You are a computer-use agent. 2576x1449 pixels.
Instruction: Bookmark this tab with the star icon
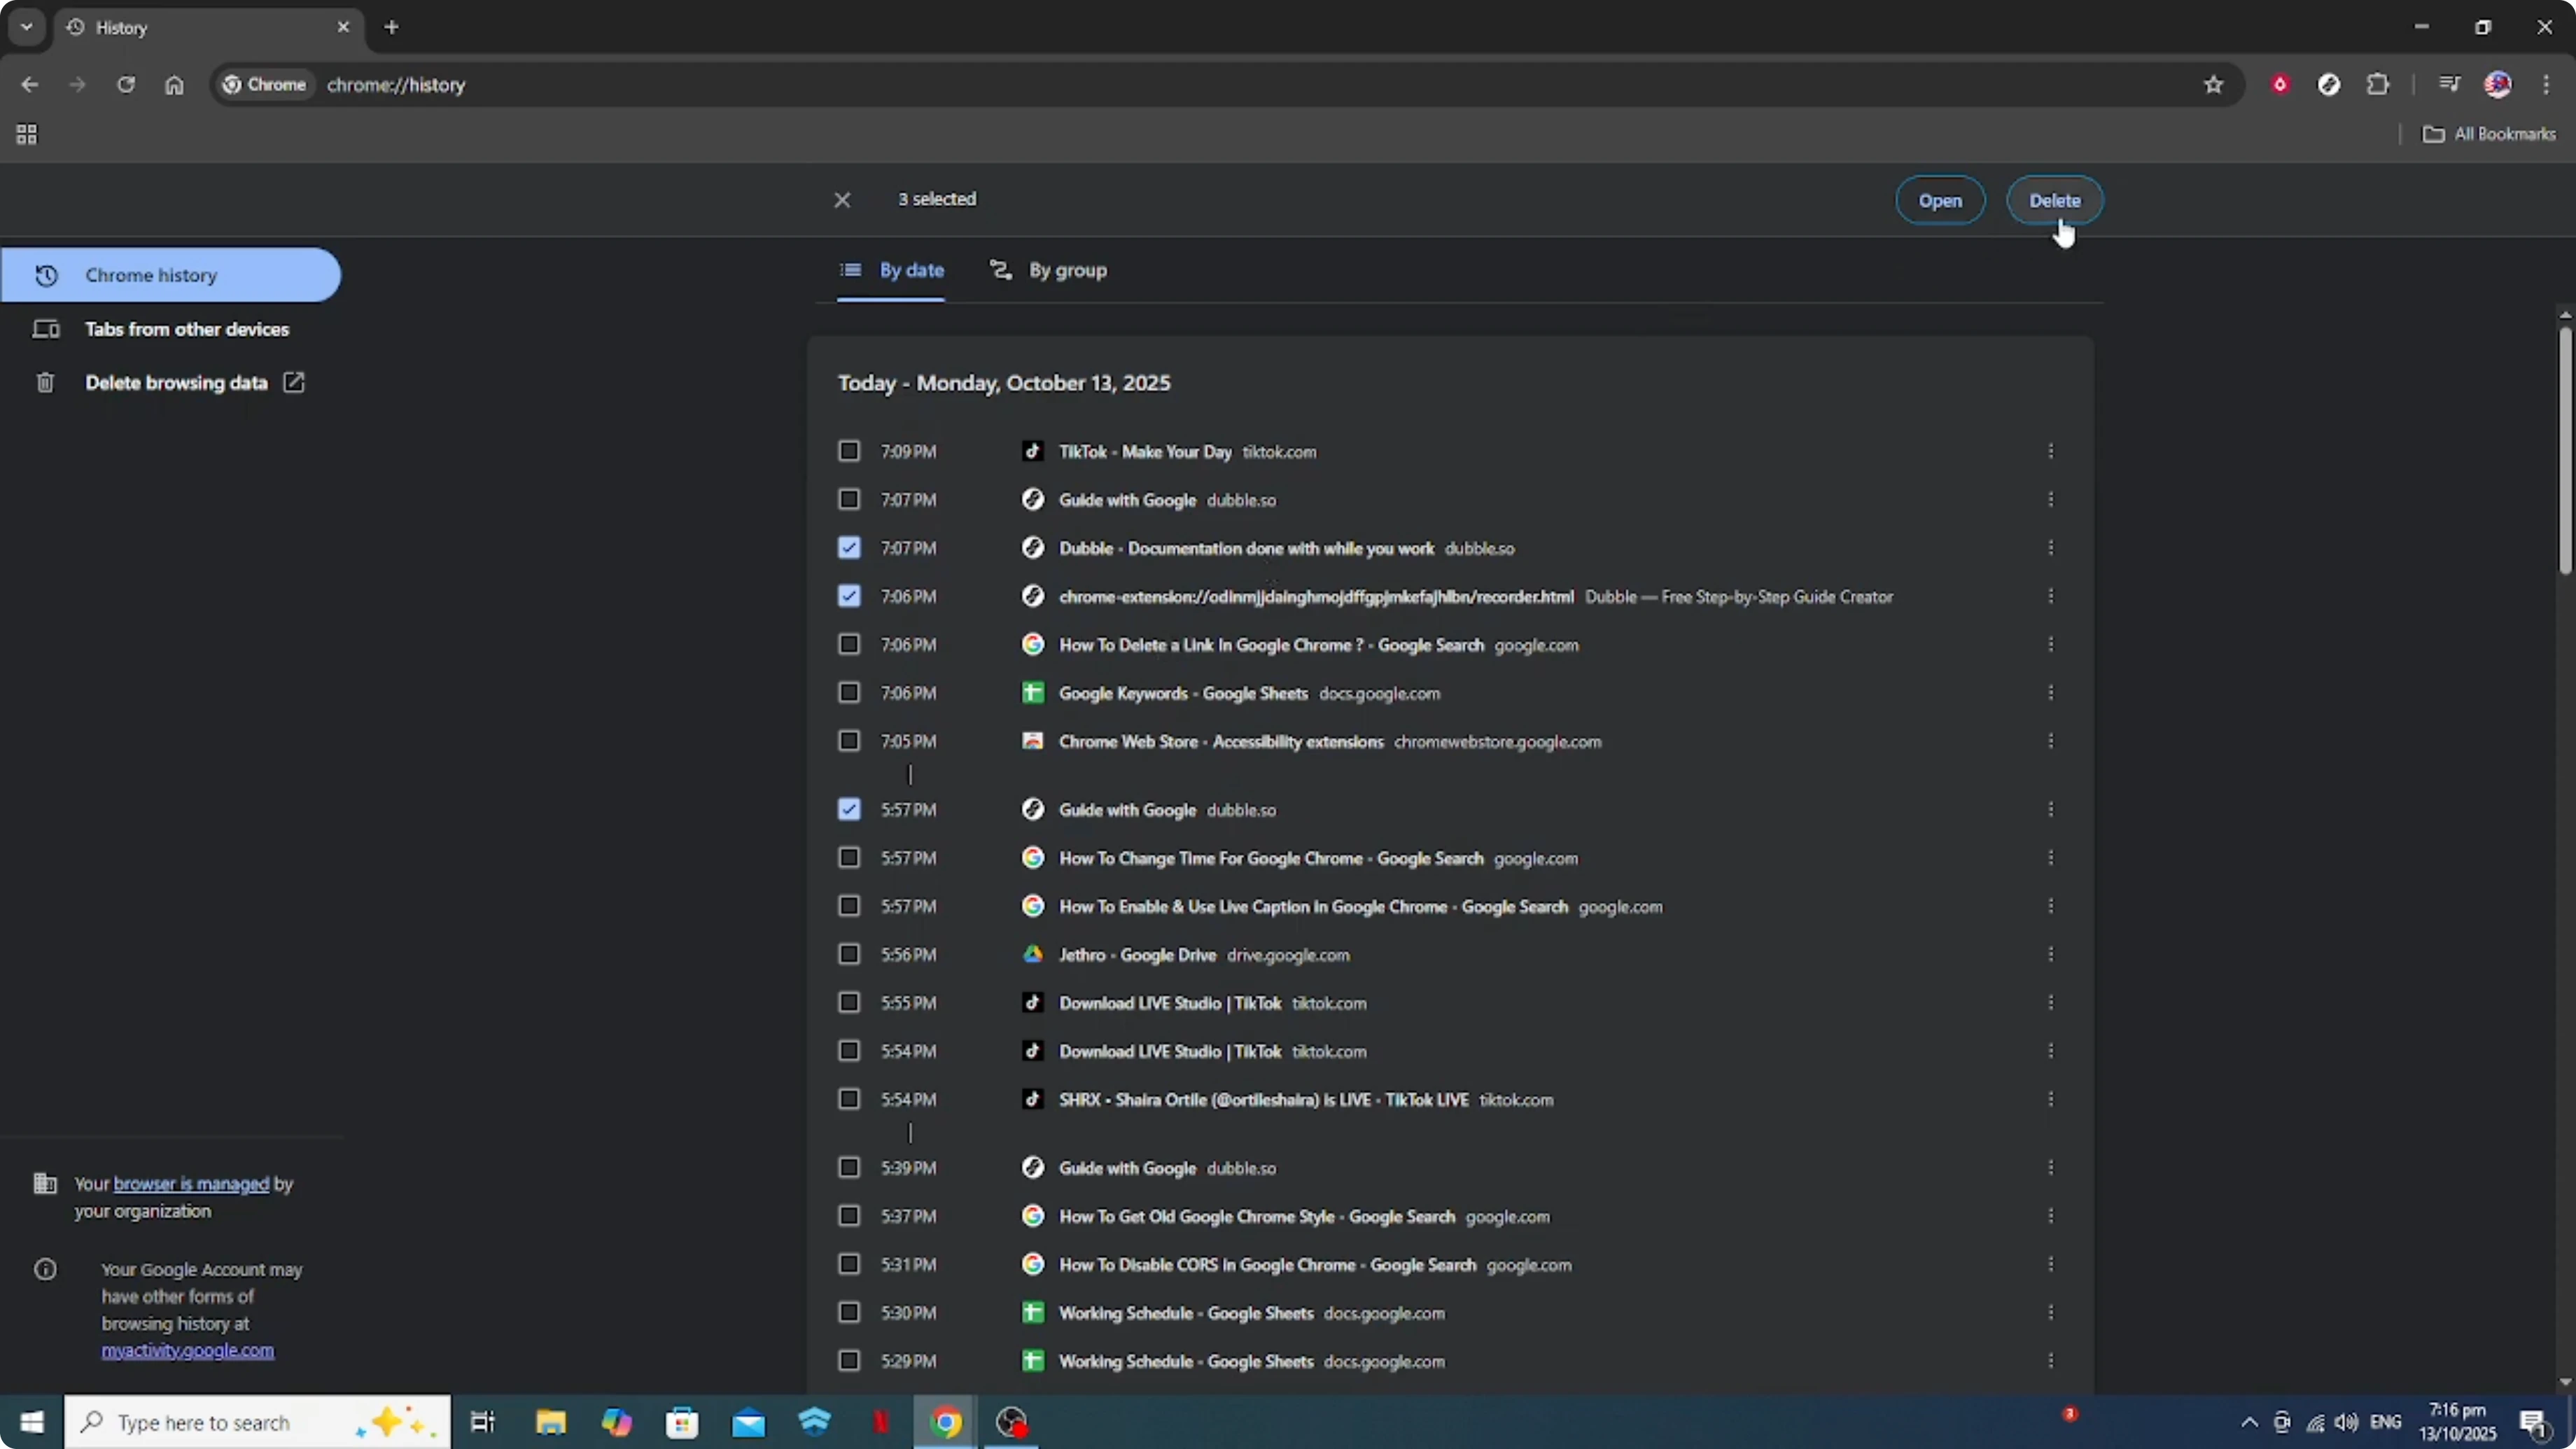pos(2214,85)
